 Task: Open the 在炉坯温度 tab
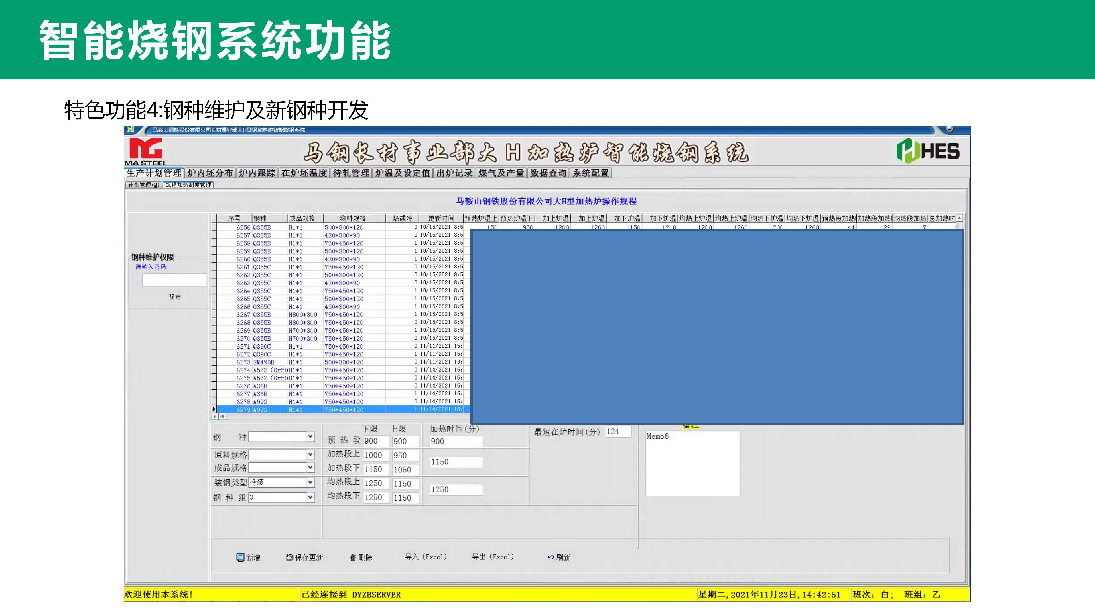[x=304, y=173]
